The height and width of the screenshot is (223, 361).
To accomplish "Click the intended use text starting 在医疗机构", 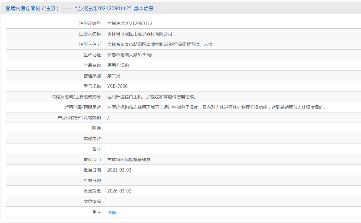I will [x=216, y=107].
